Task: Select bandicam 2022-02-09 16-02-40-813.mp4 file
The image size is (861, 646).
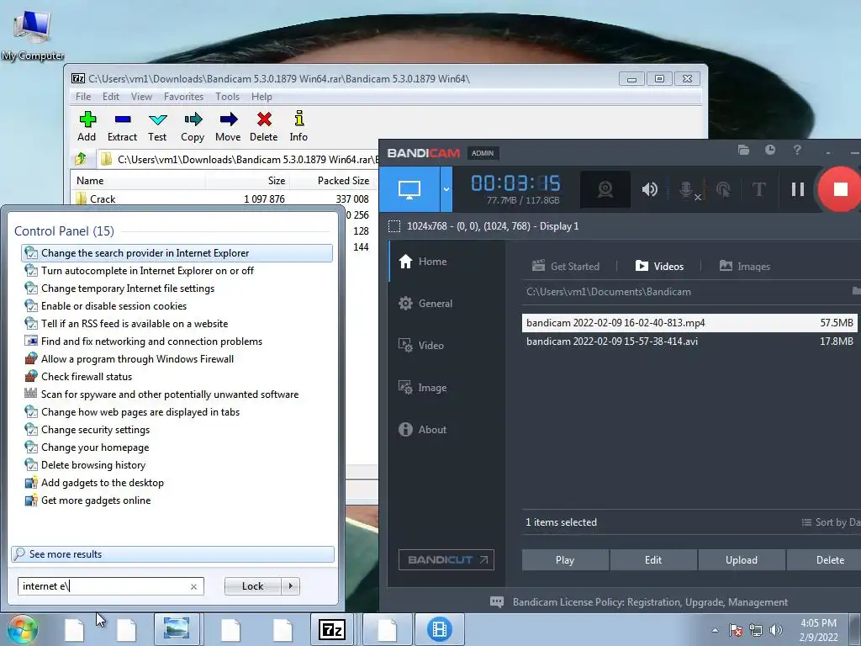Action: pyautogui.click(x=689, y=323)
